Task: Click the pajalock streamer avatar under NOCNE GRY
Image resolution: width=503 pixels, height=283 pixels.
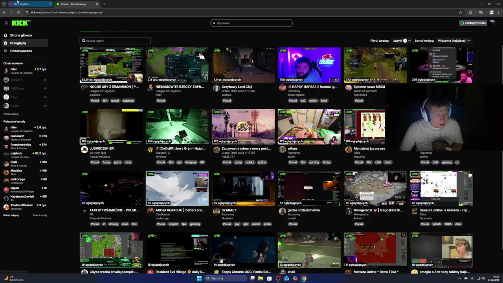Action: [x=84, y=88]
